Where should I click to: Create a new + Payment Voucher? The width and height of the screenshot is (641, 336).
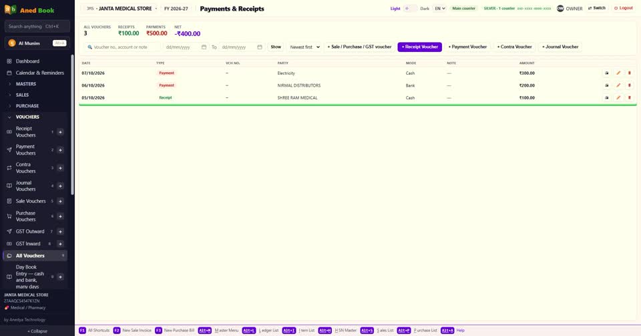[x=467, y=47]
